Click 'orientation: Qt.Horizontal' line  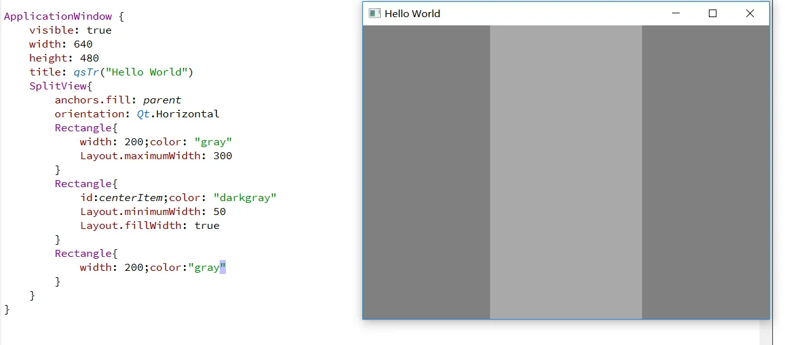point(137,114)
